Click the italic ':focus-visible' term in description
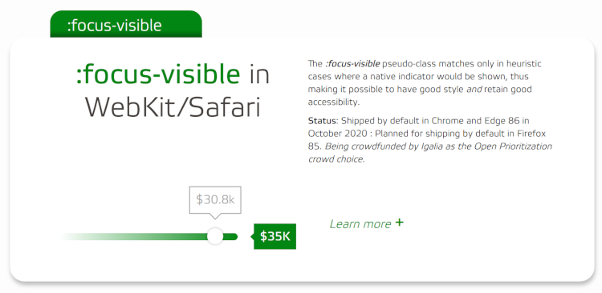Screen dimensions: 602x293 [x=353, y=63]
